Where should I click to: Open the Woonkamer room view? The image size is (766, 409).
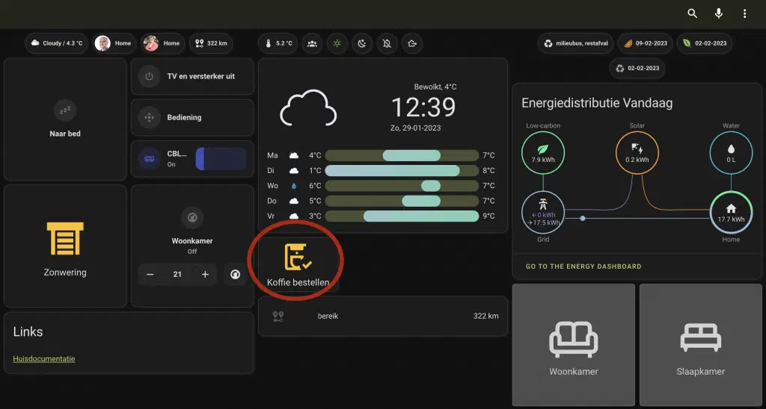point(574,344)
